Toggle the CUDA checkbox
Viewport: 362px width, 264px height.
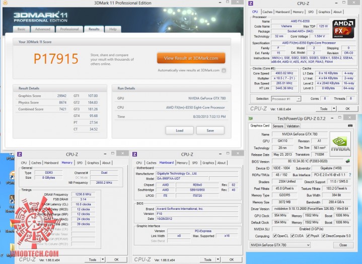293,236
